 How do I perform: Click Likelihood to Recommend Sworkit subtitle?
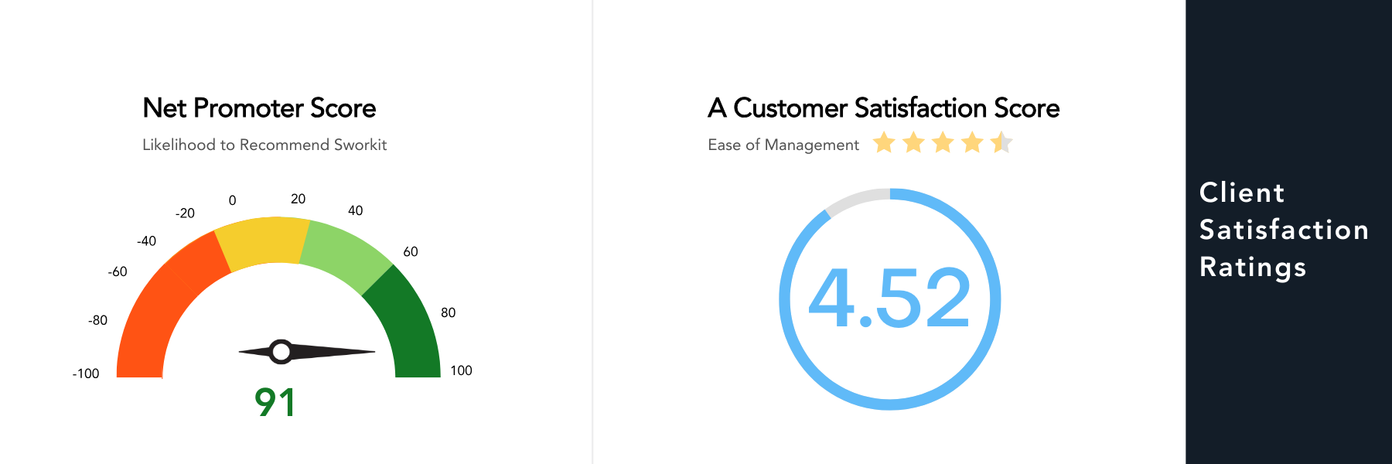[x=264, y=145]
